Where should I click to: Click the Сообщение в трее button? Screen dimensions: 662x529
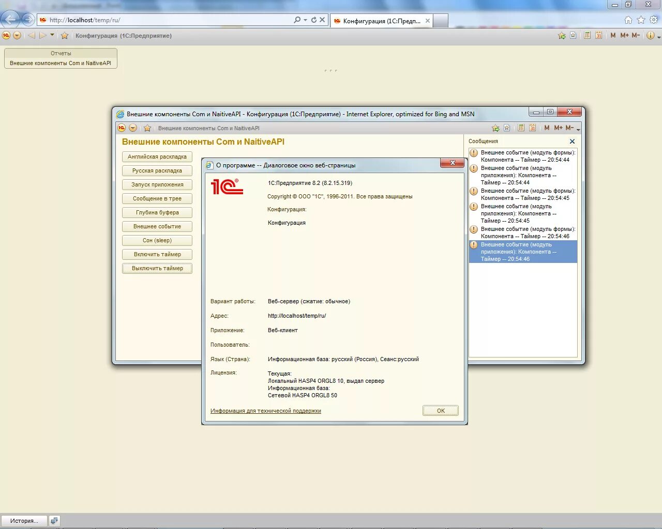[157, 198]
